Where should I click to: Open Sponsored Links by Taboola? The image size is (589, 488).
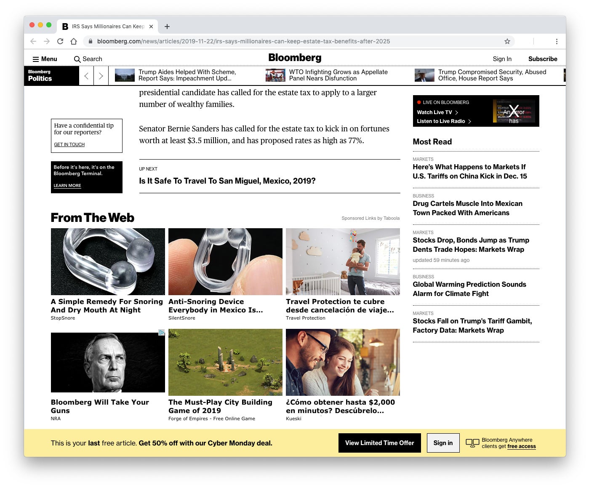point(370,218)
